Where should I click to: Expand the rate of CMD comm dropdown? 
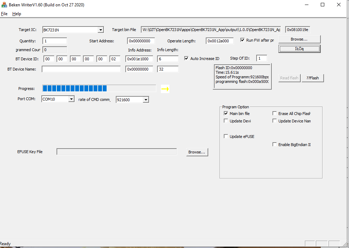146,99
